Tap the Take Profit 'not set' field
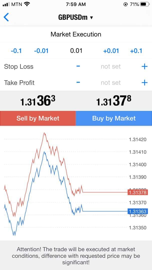 110,83
